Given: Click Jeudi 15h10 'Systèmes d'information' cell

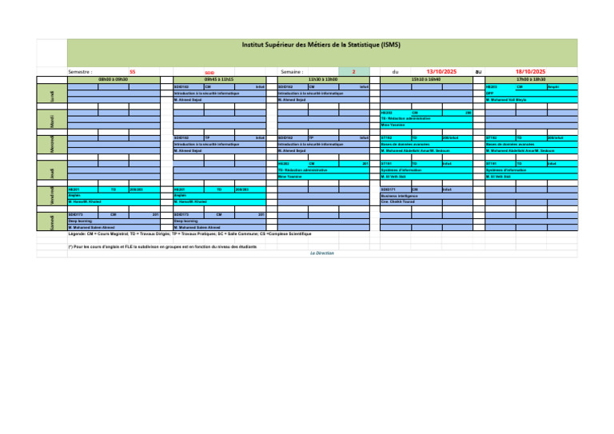Looking at the screenshot, I should (426, 170).
